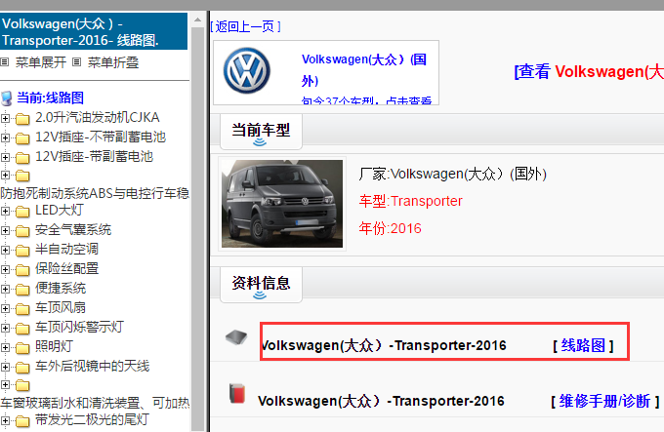Select the 防抱死制动系统ABS tree item
Image resolution: width=664 pixels, height=432 pixels.
click(x=95, y=194)
